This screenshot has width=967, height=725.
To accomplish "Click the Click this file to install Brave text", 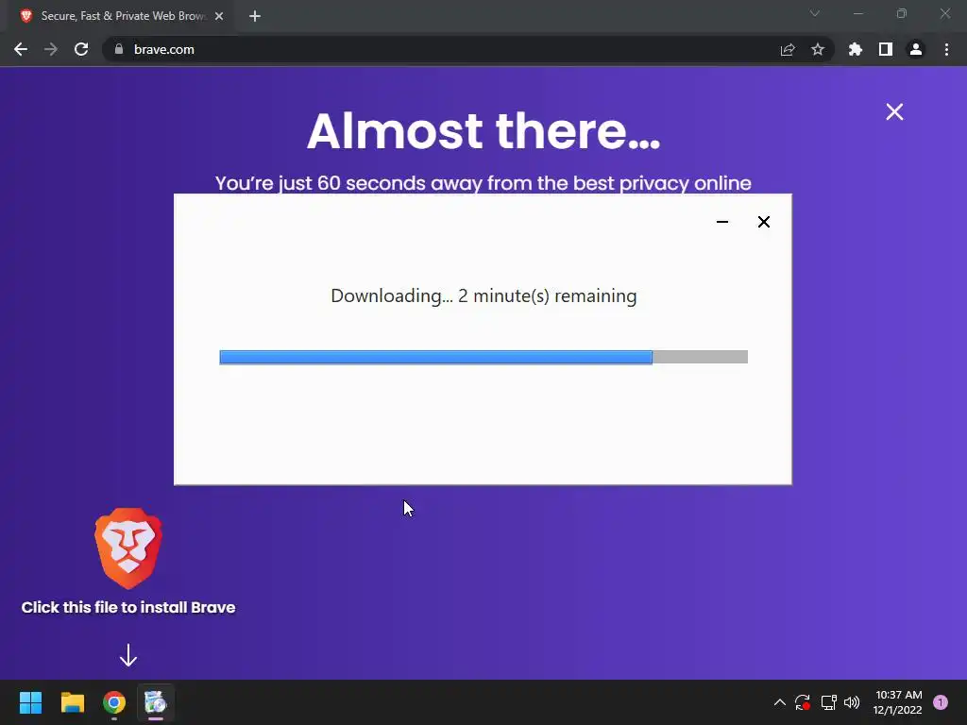I will point(128,607).
